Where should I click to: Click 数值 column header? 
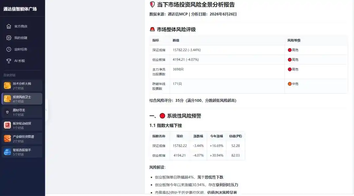click(x=176, y=40)
